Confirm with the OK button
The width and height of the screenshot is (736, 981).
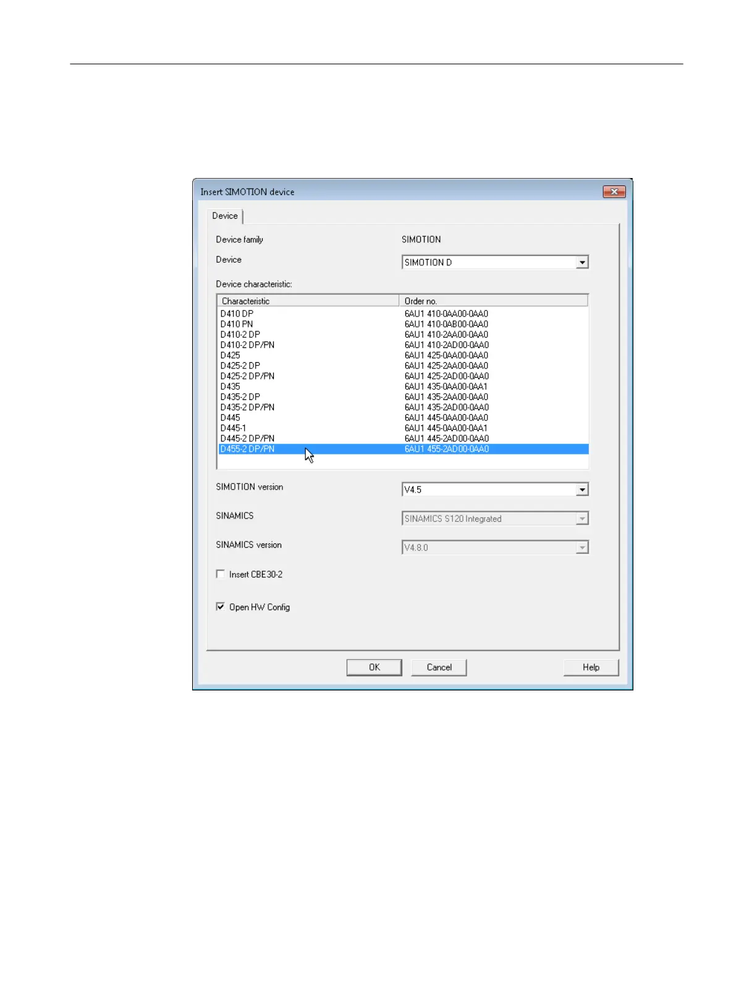[x=374, y=668]
